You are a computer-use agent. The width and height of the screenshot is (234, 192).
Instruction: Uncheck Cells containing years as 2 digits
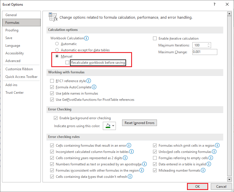click(x=52, y=158)
